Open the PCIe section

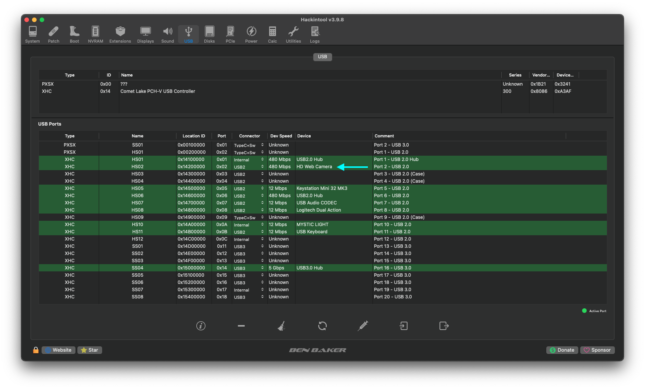pos(230,34)
